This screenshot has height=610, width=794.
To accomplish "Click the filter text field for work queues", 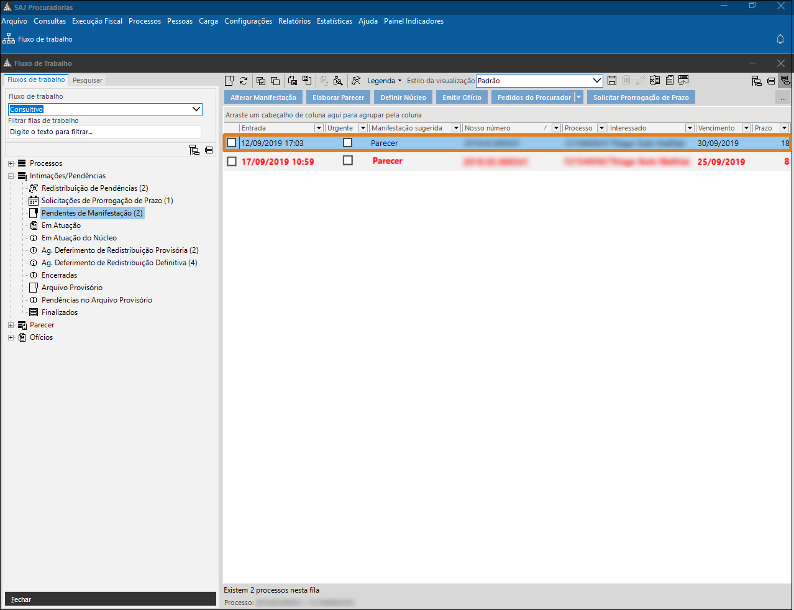I will click(104, 132).
